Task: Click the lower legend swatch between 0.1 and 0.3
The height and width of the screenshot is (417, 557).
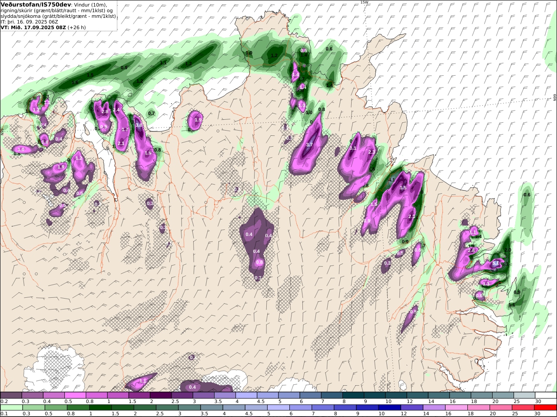Action: tap(11, 407)
